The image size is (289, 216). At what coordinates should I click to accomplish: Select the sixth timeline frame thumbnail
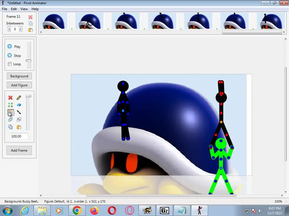(x=235, y=21)
